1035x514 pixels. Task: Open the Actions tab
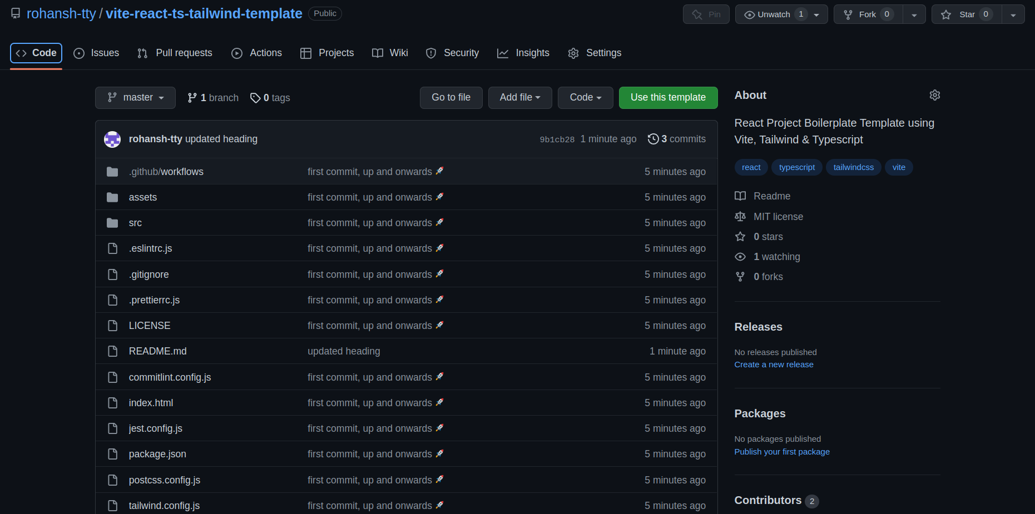(x=256, y=53)
